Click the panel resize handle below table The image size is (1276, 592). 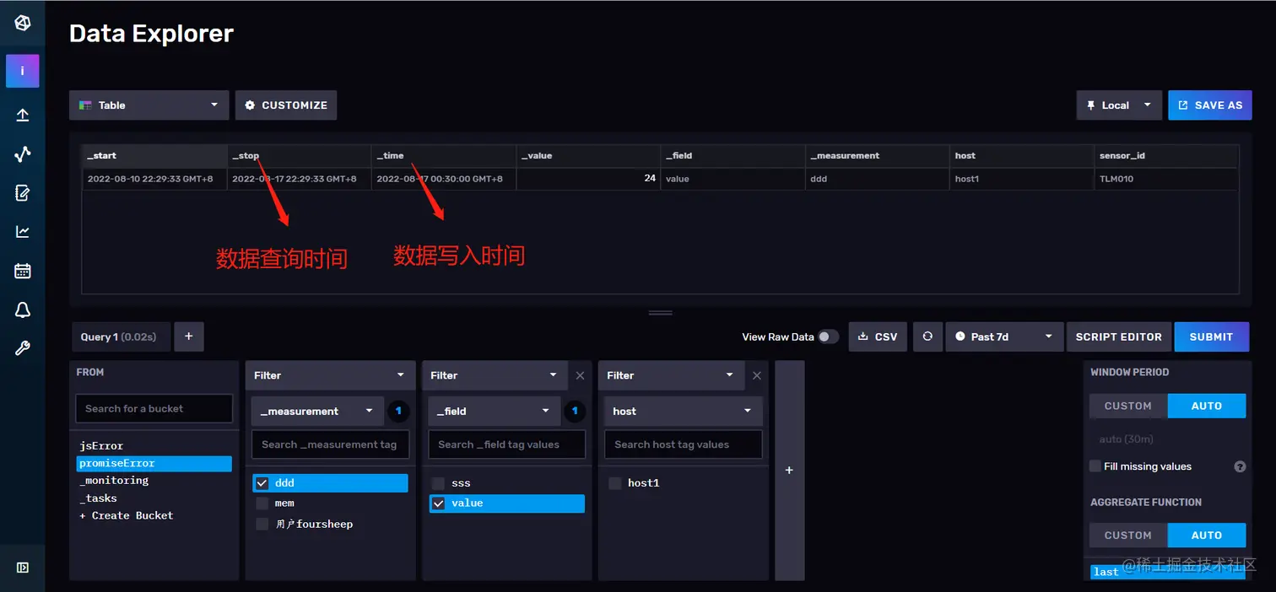tap(660, 313)
